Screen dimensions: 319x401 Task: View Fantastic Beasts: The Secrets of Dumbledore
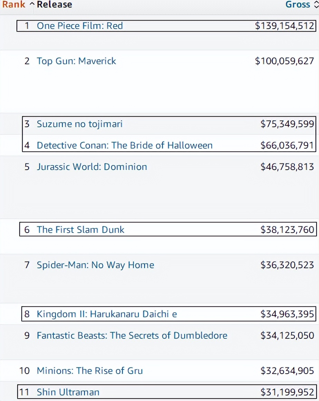pyautogui.click(x=132, y=336)
